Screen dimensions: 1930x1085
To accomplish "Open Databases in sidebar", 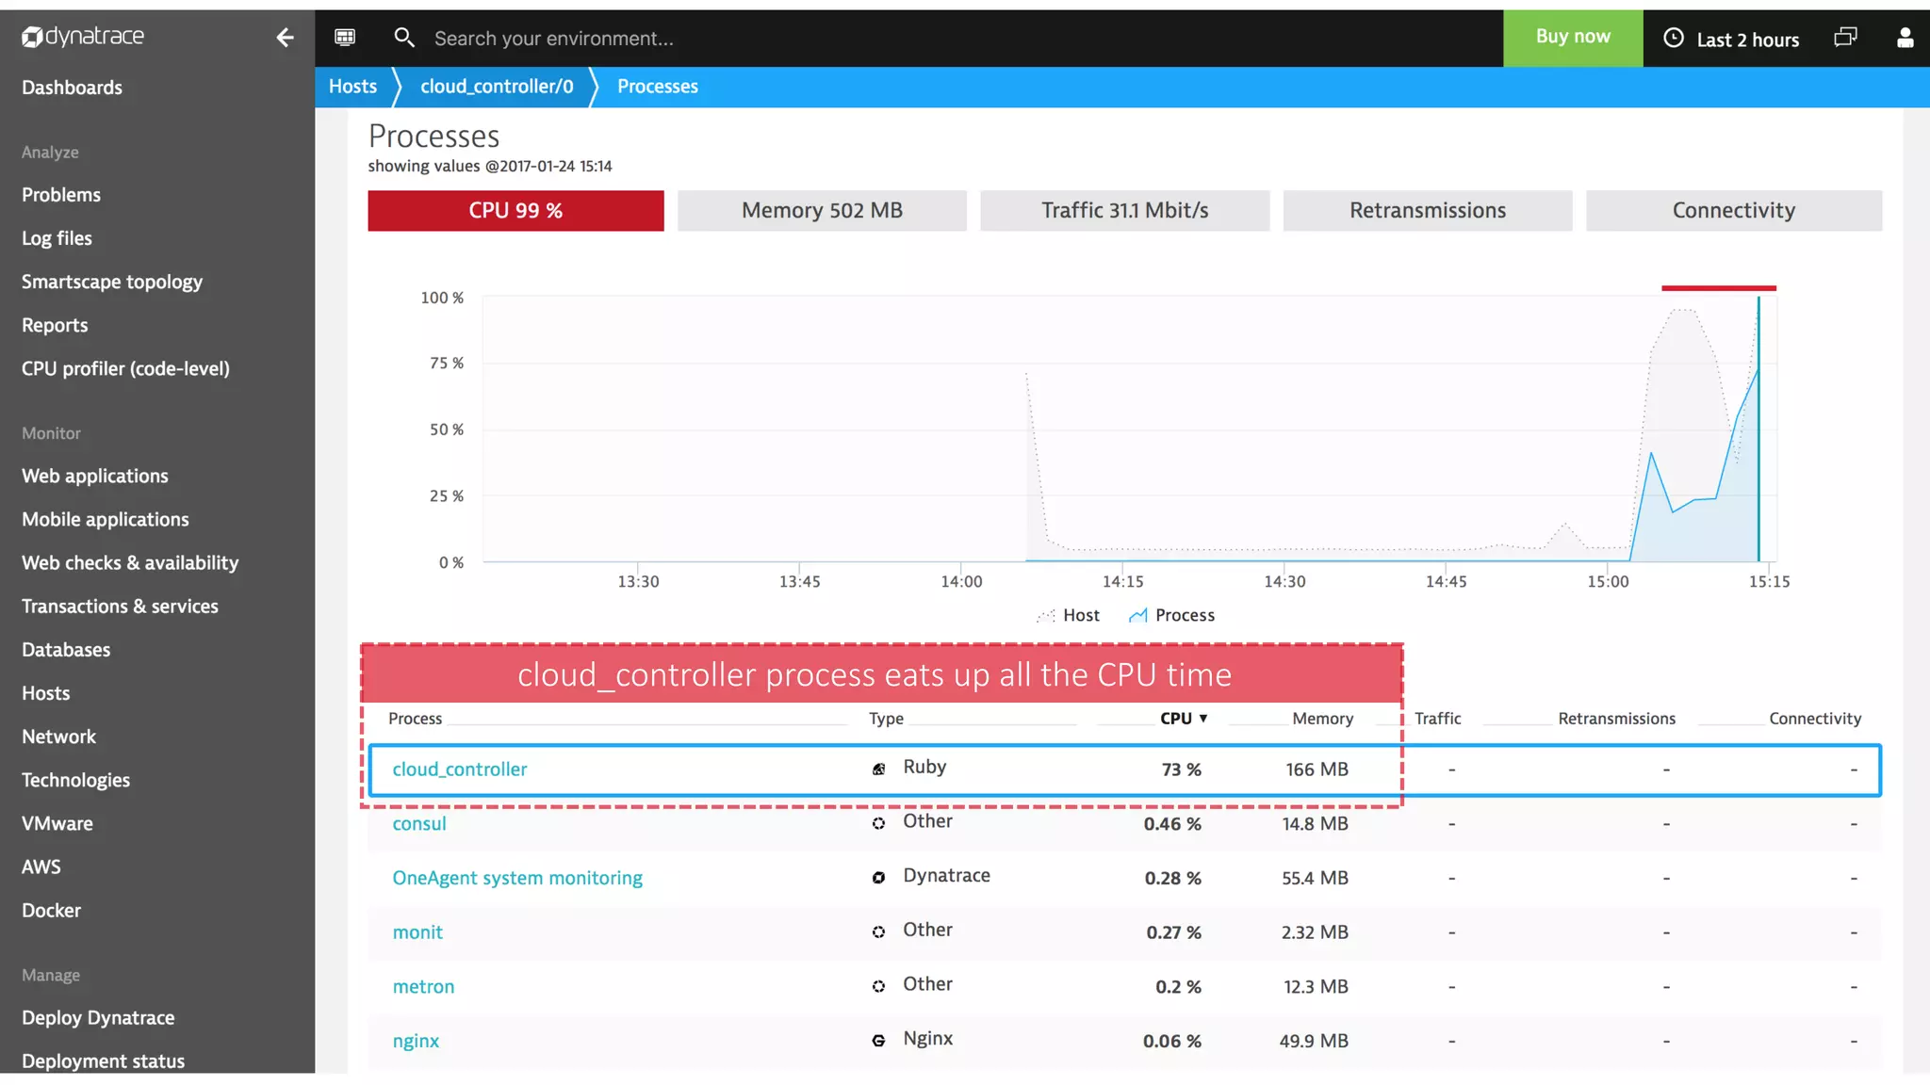I will click(x=66, y=650).
